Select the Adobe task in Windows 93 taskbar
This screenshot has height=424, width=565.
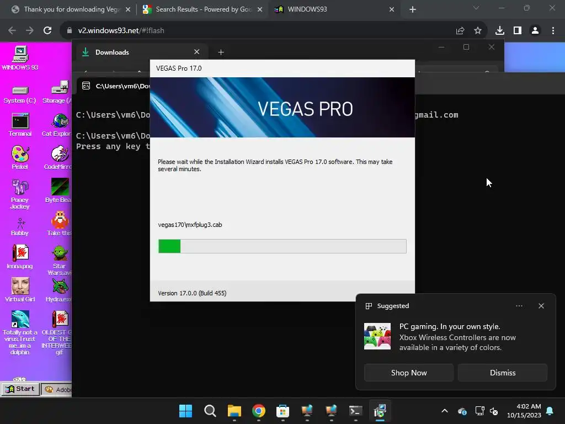[x=57, y=389]
